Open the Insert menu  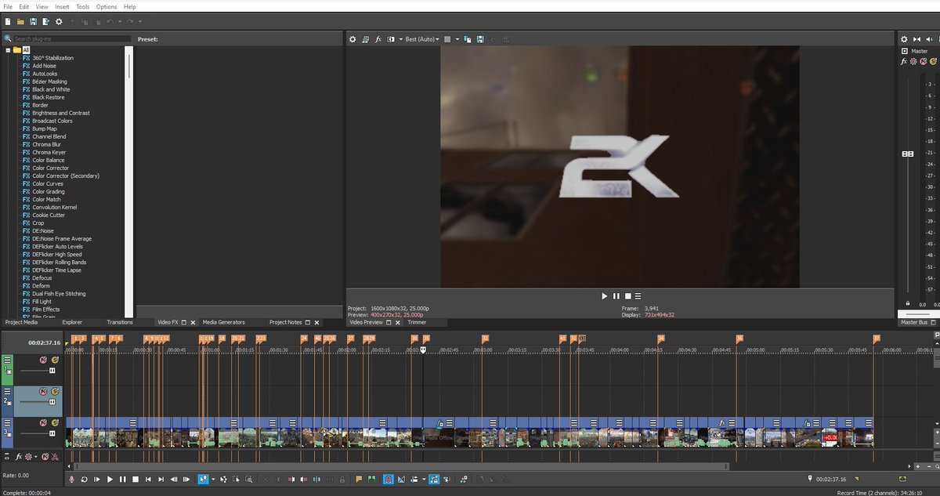tap(61, 6)
